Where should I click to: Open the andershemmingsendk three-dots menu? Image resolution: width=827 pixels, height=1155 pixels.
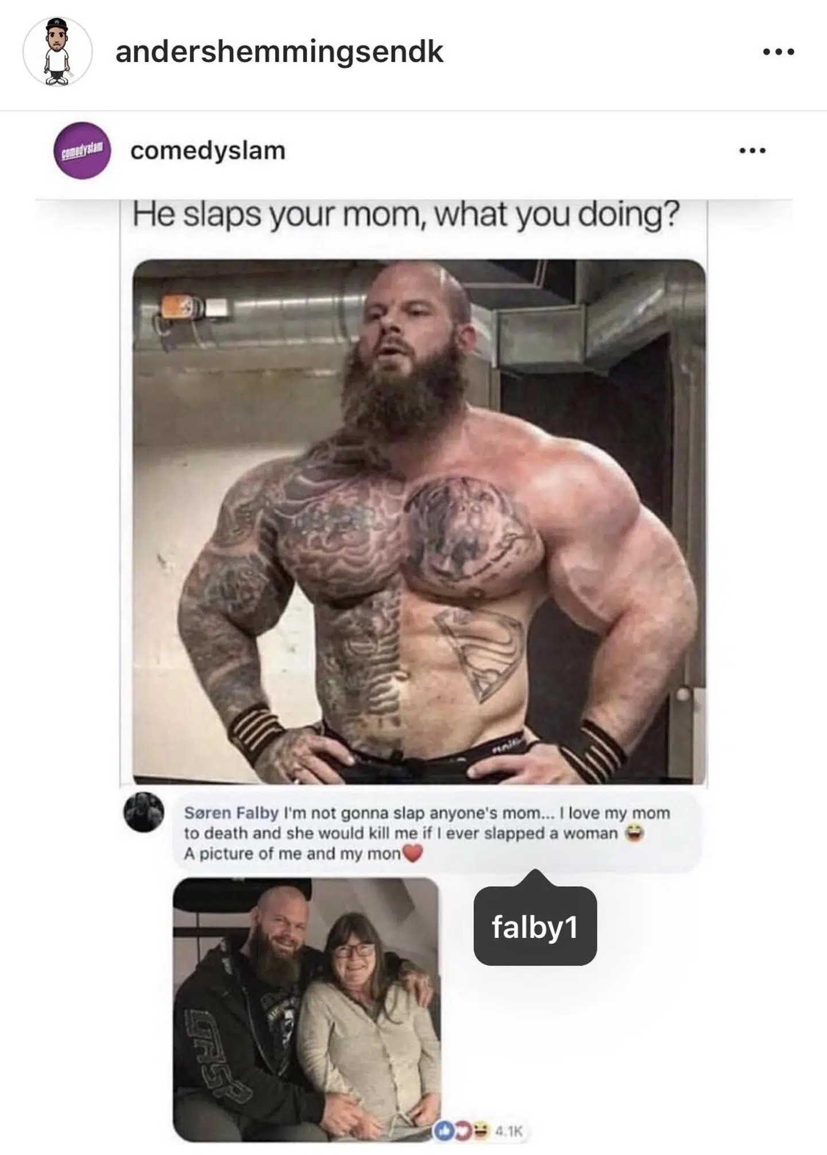[x=778, y=52]
